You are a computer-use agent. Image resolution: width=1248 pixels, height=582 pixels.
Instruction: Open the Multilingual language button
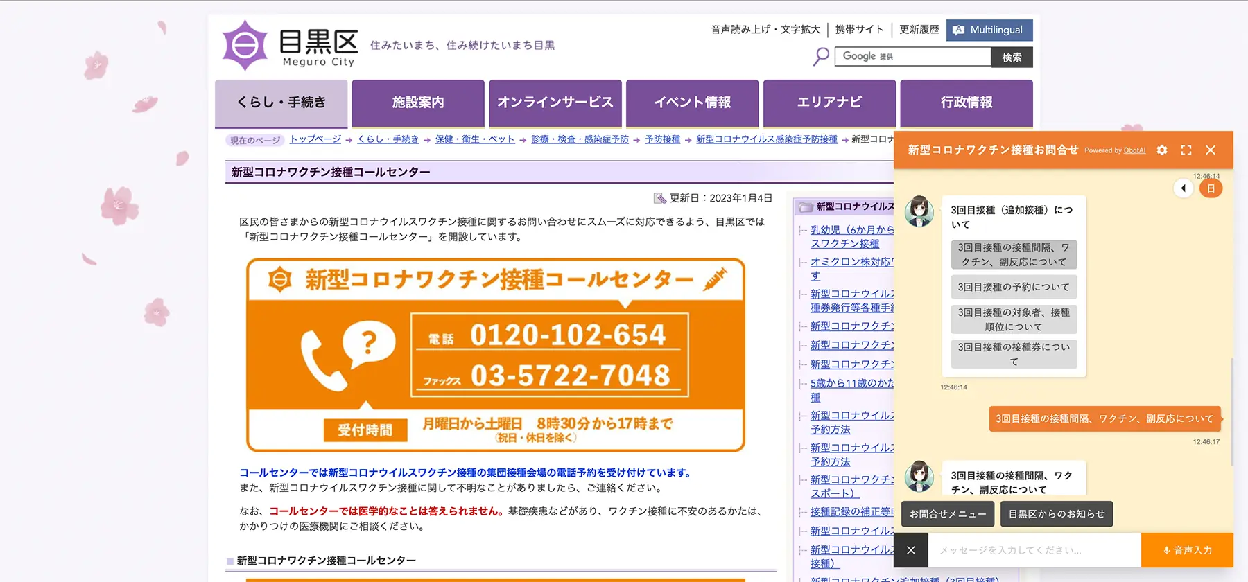(989, 30)
